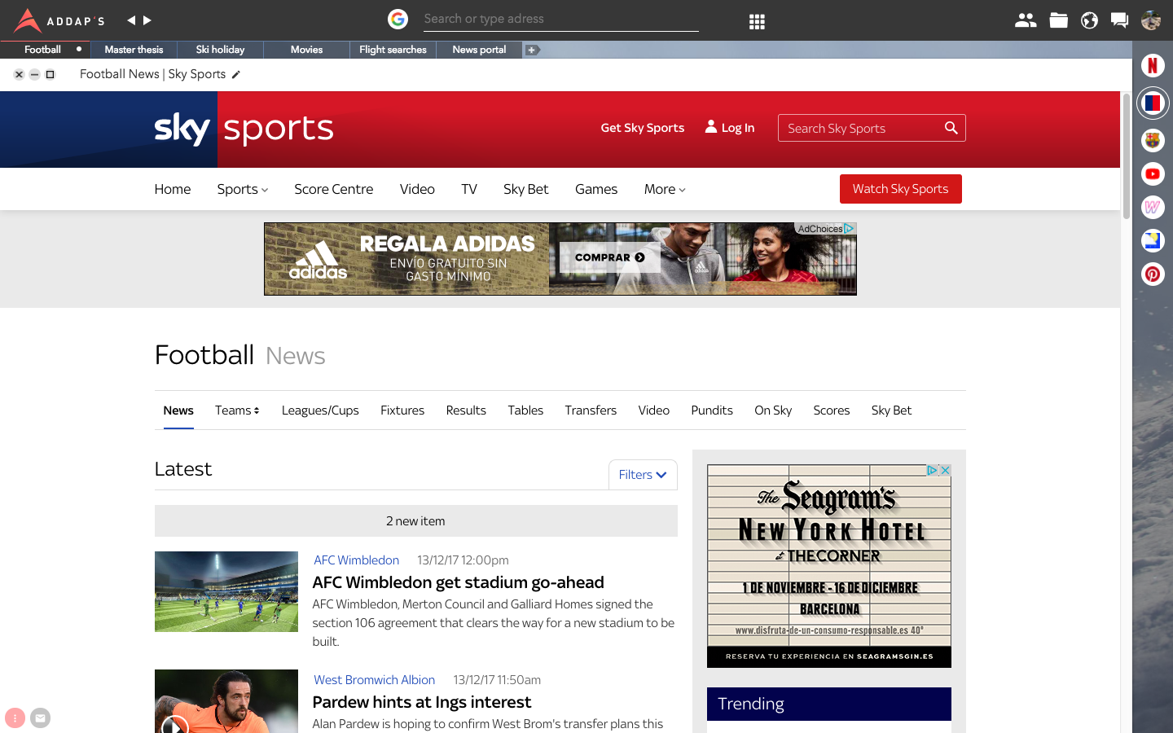
Task: Add a new workspace tab
Action: 532,50
